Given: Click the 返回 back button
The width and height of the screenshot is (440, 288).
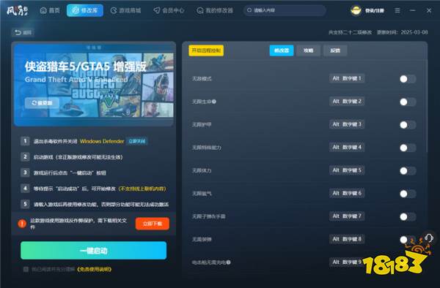Looking at the screenshot, I should pos(23,32).
